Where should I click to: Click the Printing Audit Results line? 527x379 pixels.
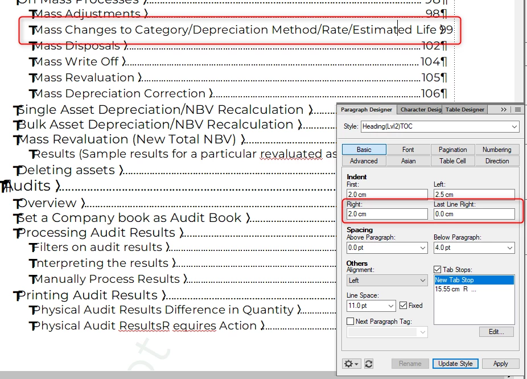point(175,295)
